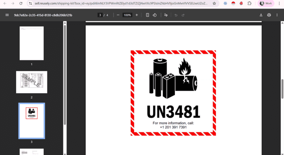Zoom out of the PDF

(x=118, y=15)
